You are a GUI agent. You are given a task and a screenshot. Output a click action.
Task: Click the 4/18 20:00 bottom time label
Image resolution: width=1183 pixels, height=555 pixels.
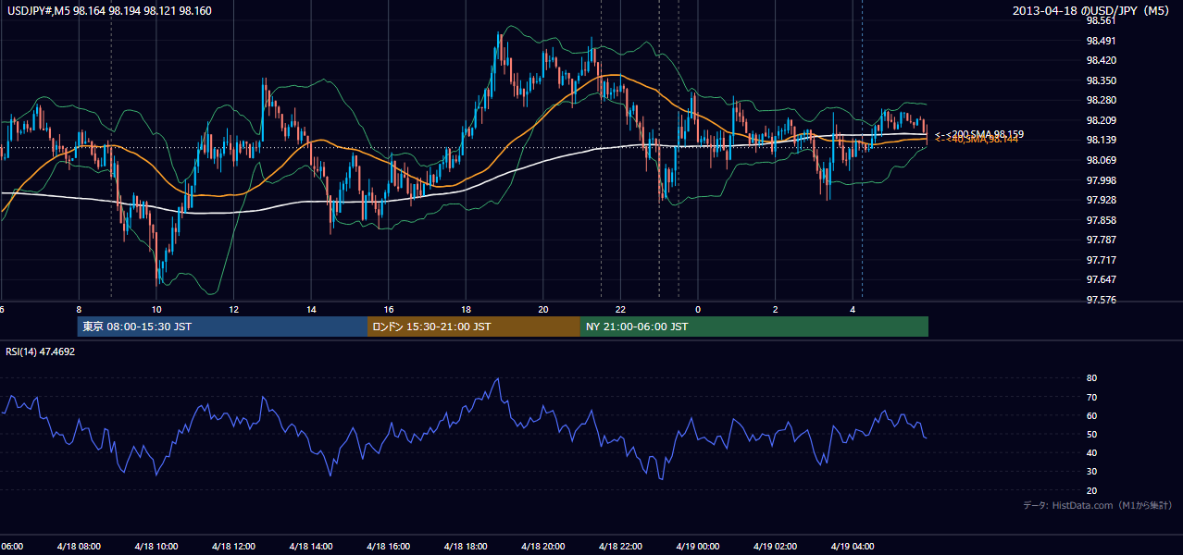pos(542,547)
